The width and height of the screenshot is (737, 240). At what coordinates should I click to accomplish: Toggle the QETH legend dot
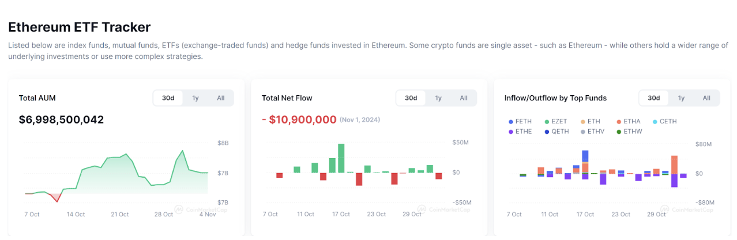pos(547,132)
